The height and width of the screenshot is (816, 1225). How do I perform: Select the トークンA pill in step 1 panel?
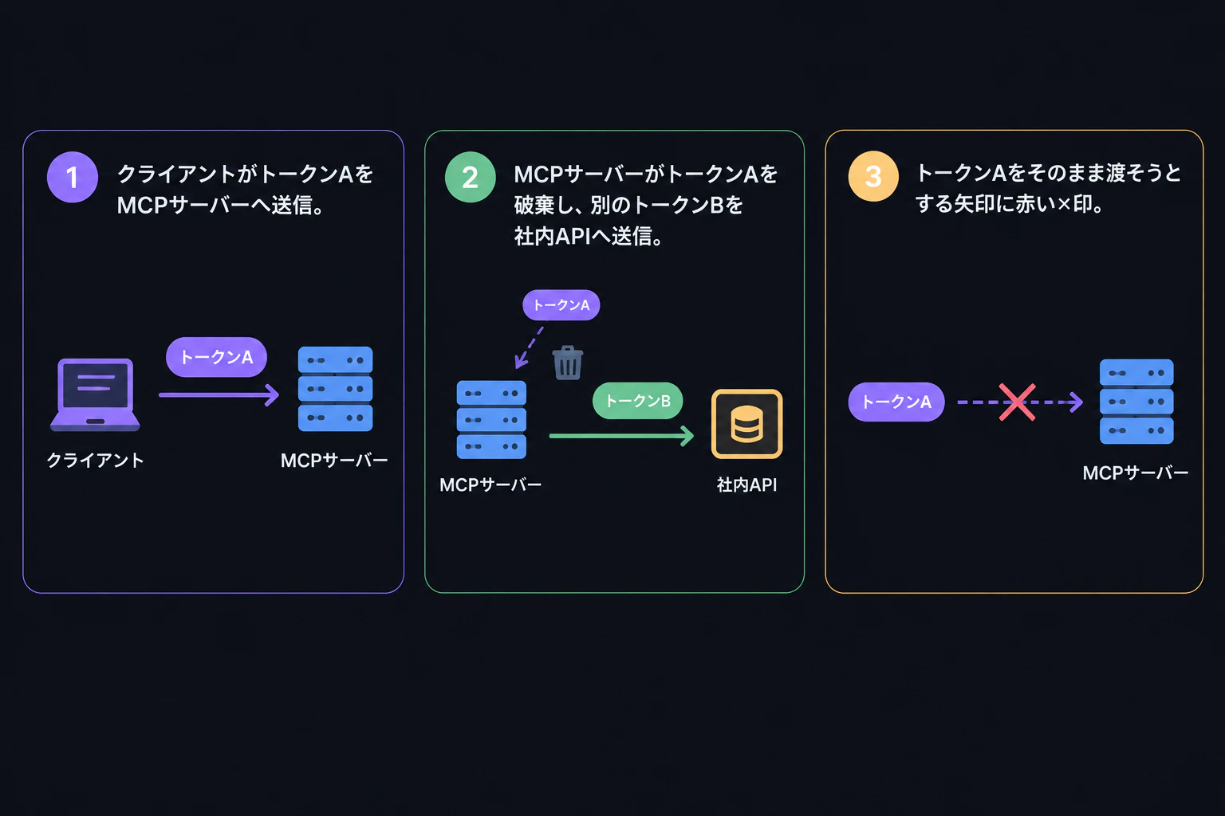216,357
